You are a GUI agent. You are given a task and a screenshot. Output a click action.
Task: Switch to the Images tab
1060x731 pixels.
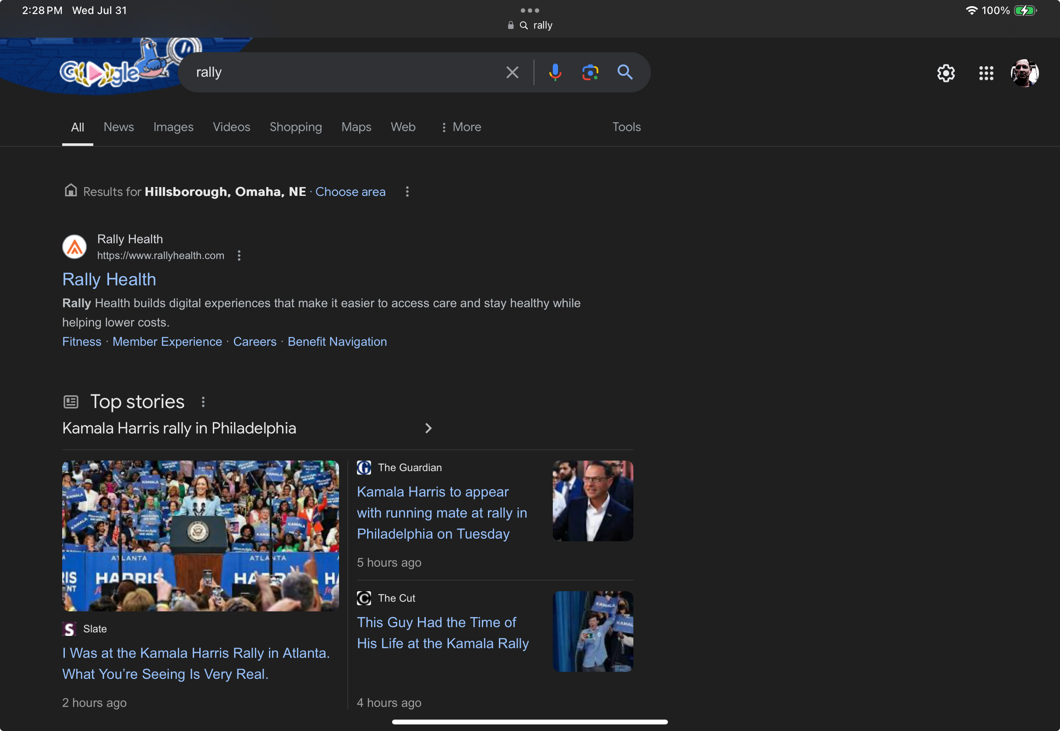173,127
